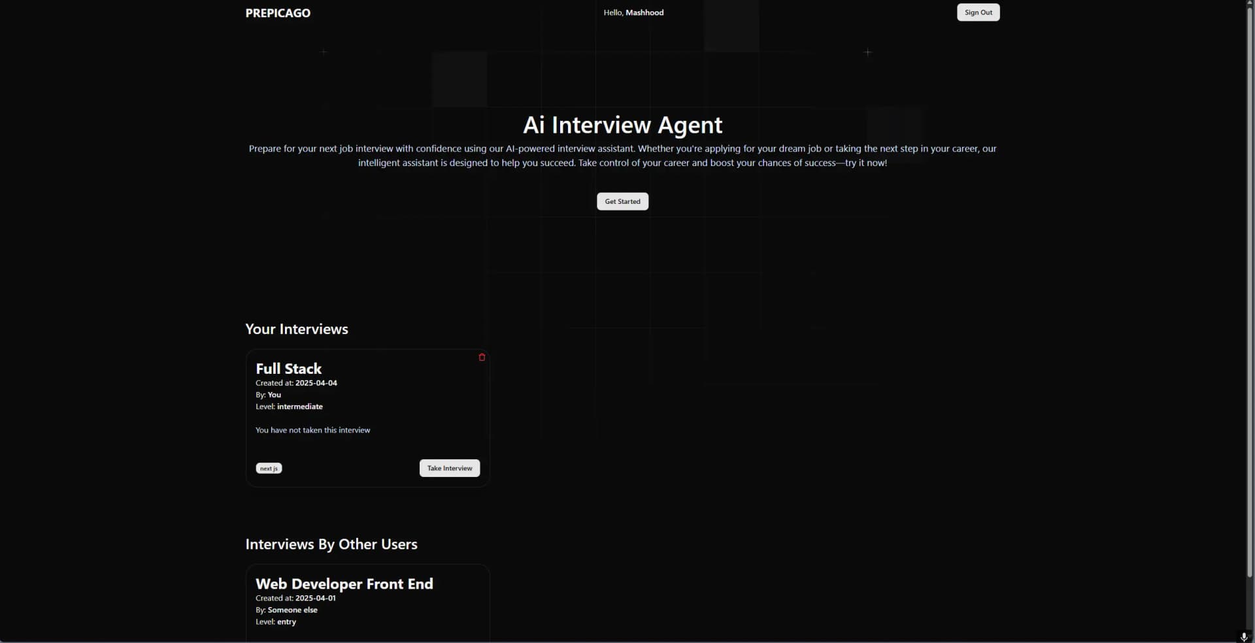The width and height of the screenshot is (1255, 643).
Task: Click the interview assistant description paragraph
Action: [622, 156]
